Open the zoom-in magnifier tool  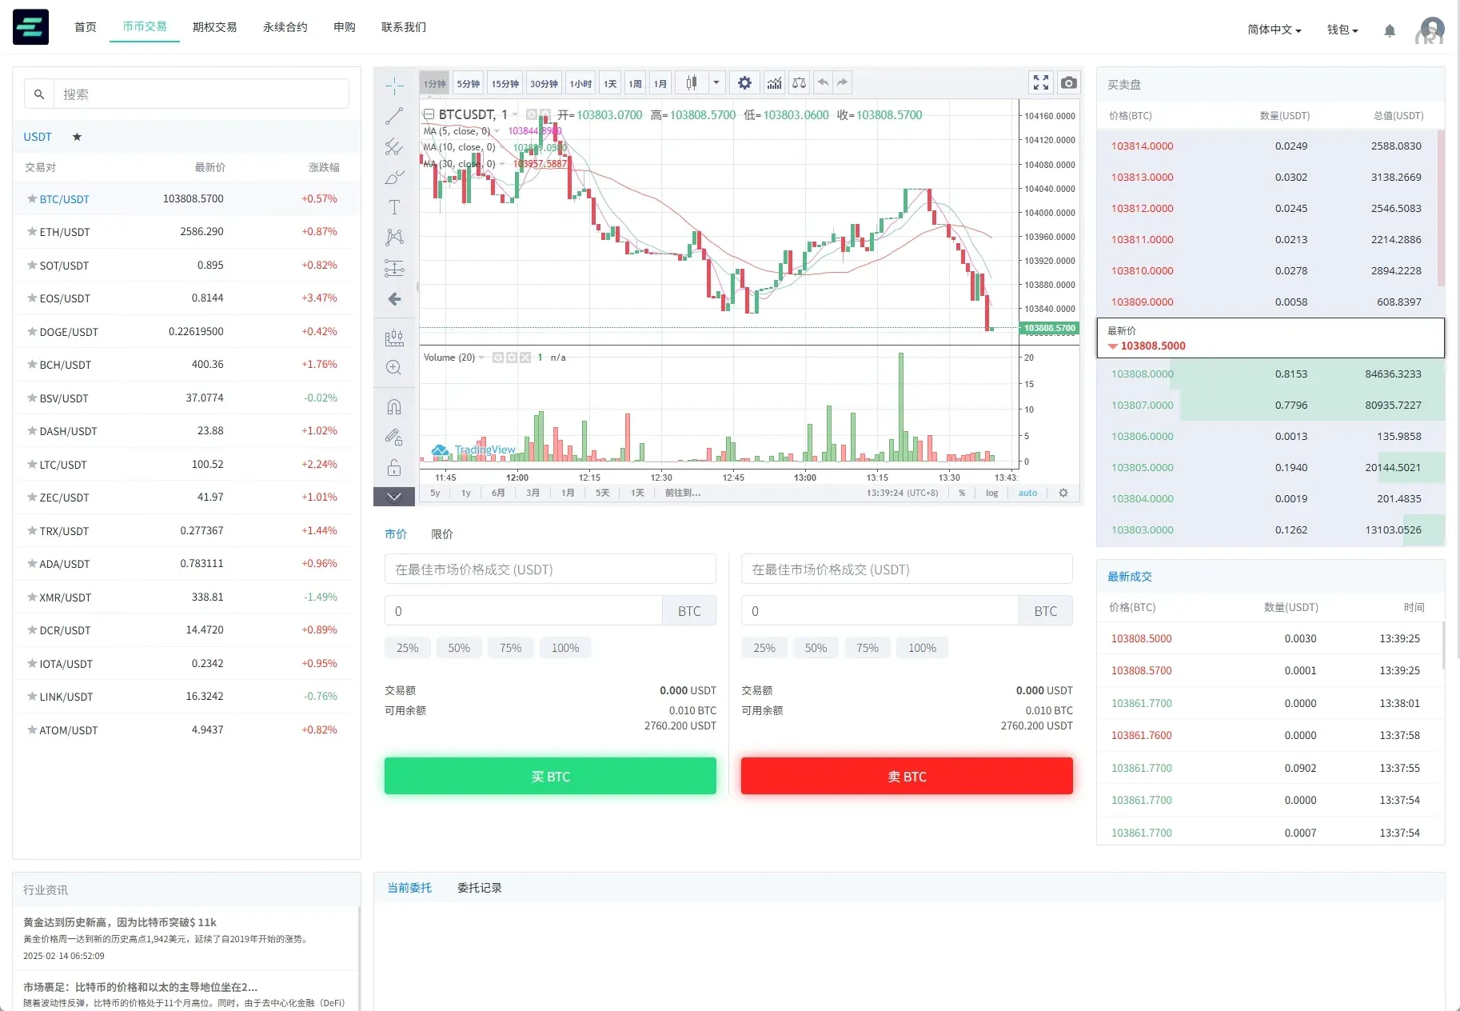[x=394, y=367]
